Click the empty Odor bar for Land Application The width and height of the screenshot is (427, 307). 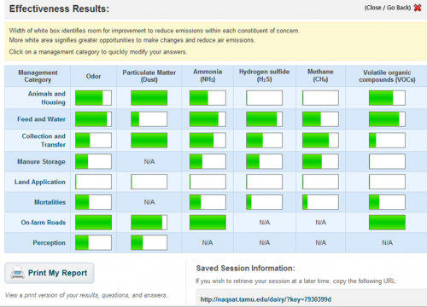point(93,182)
